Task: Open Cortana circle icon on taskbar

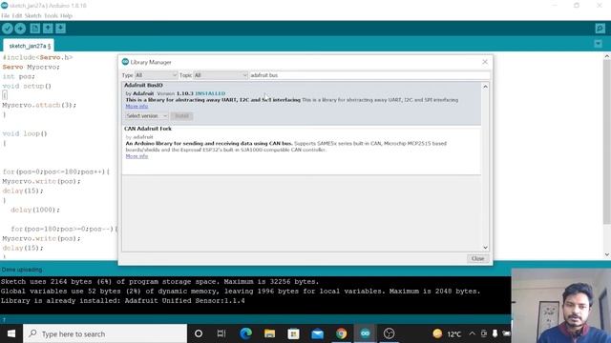Action: click(199, 333)
